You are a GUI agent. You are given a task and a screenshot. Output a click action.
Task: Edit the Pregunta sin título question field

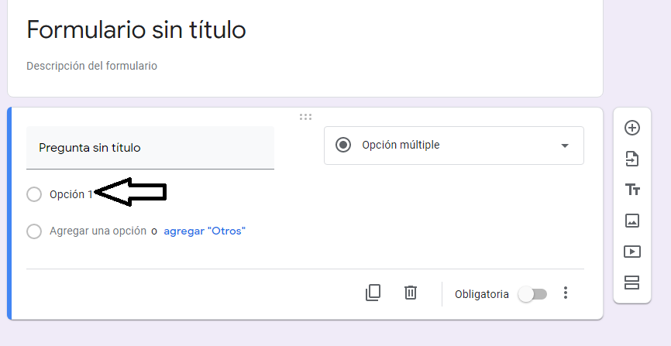coord(150,148)
